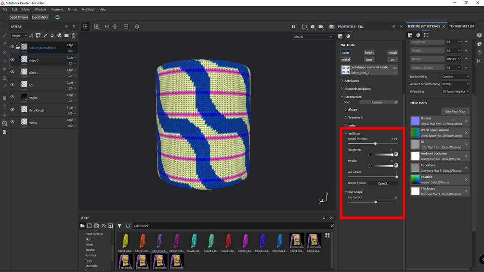Screen dimensions: 484x272
Task: Toggle the height material channel button
Action: tap(369, 52)
